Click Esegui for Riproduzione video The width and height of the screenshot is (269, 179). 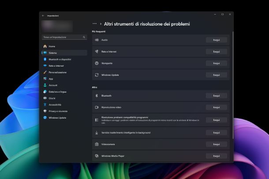(217, 107)
